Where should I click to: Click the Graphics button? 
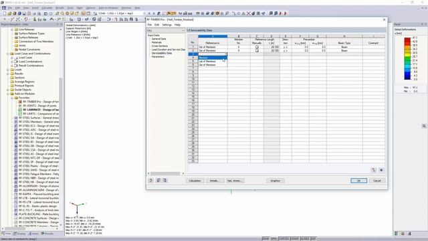[275, 181]
